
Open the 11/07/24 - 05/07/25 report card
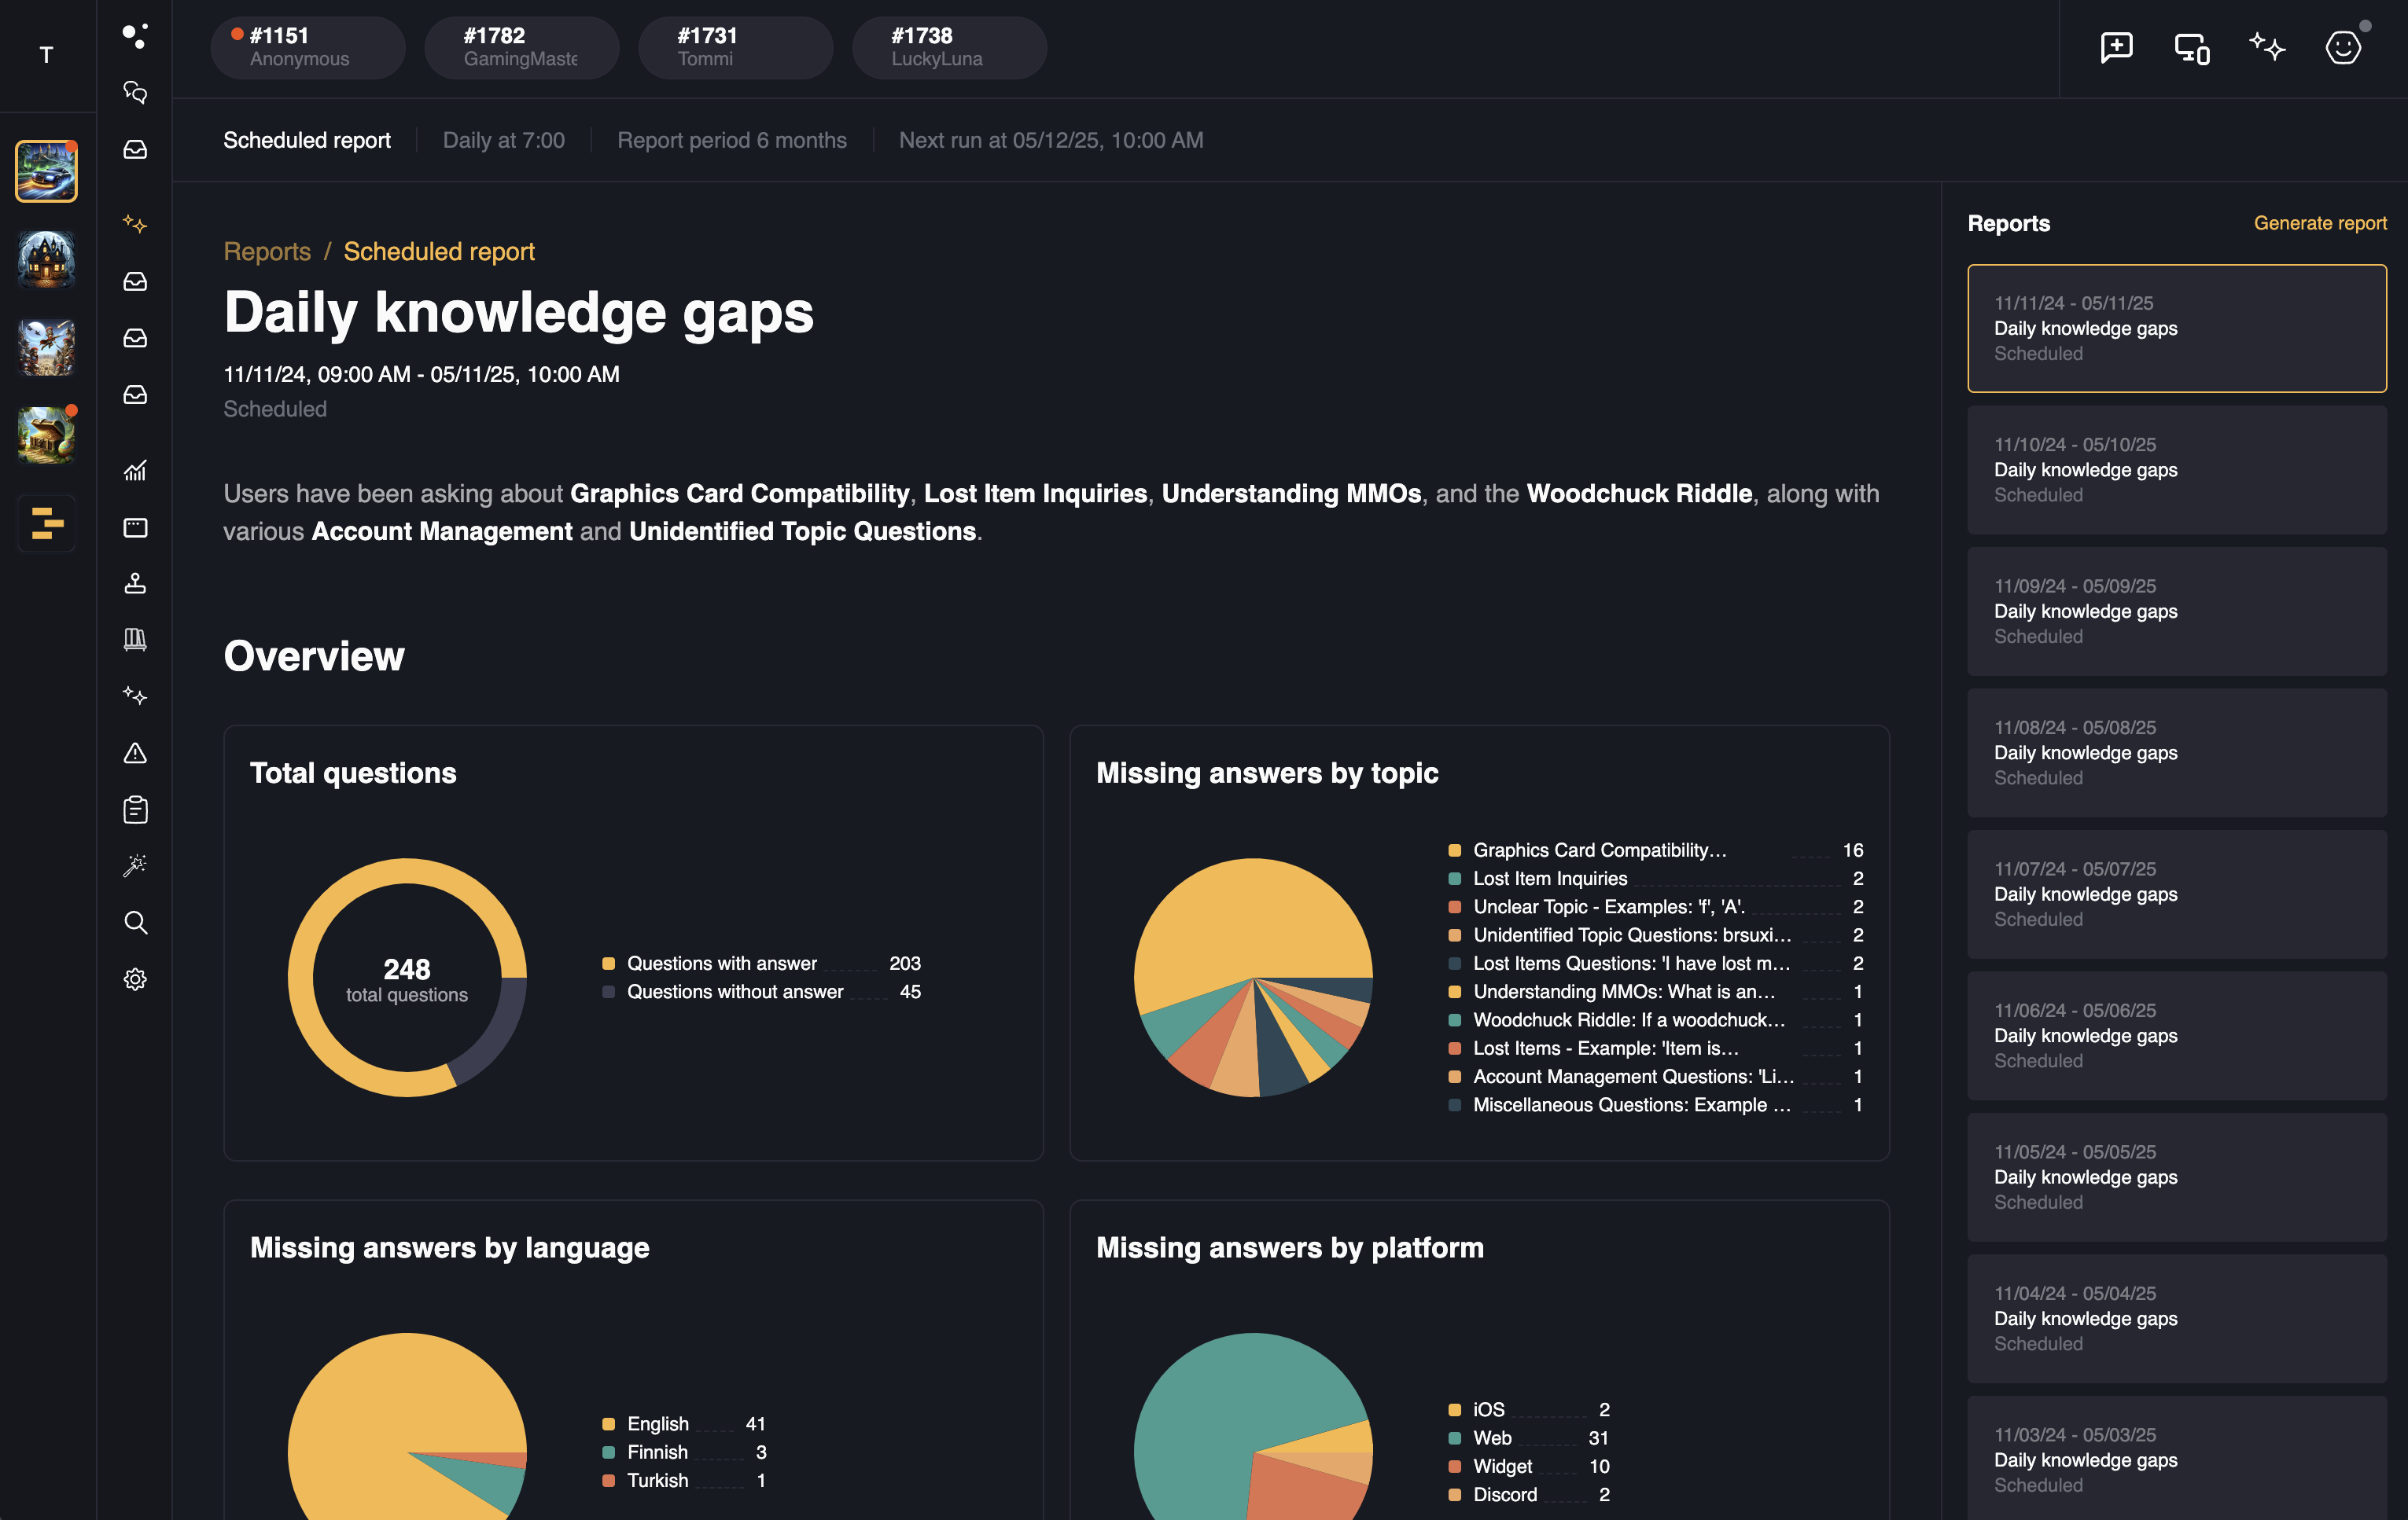(2176, 894)
